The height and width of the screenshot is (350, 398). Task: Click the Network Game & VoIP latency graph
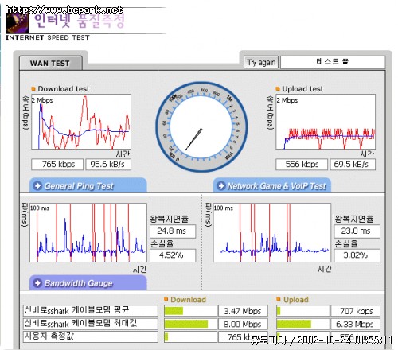(x=272, y=233)
